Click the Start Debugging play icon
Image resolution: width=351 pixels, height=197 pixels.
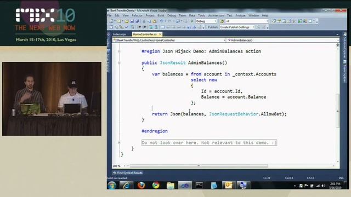coord(192,21)
